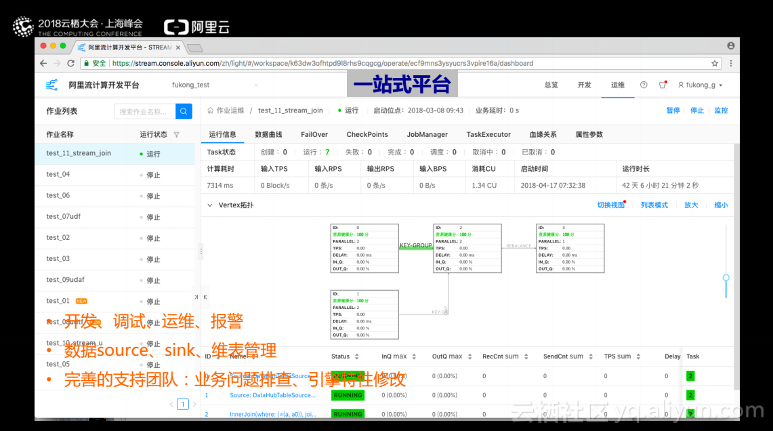Select job test_06 in list
The width and height of the screenshot is (773, 431).
pyautogui.click(x=115, y=196)
